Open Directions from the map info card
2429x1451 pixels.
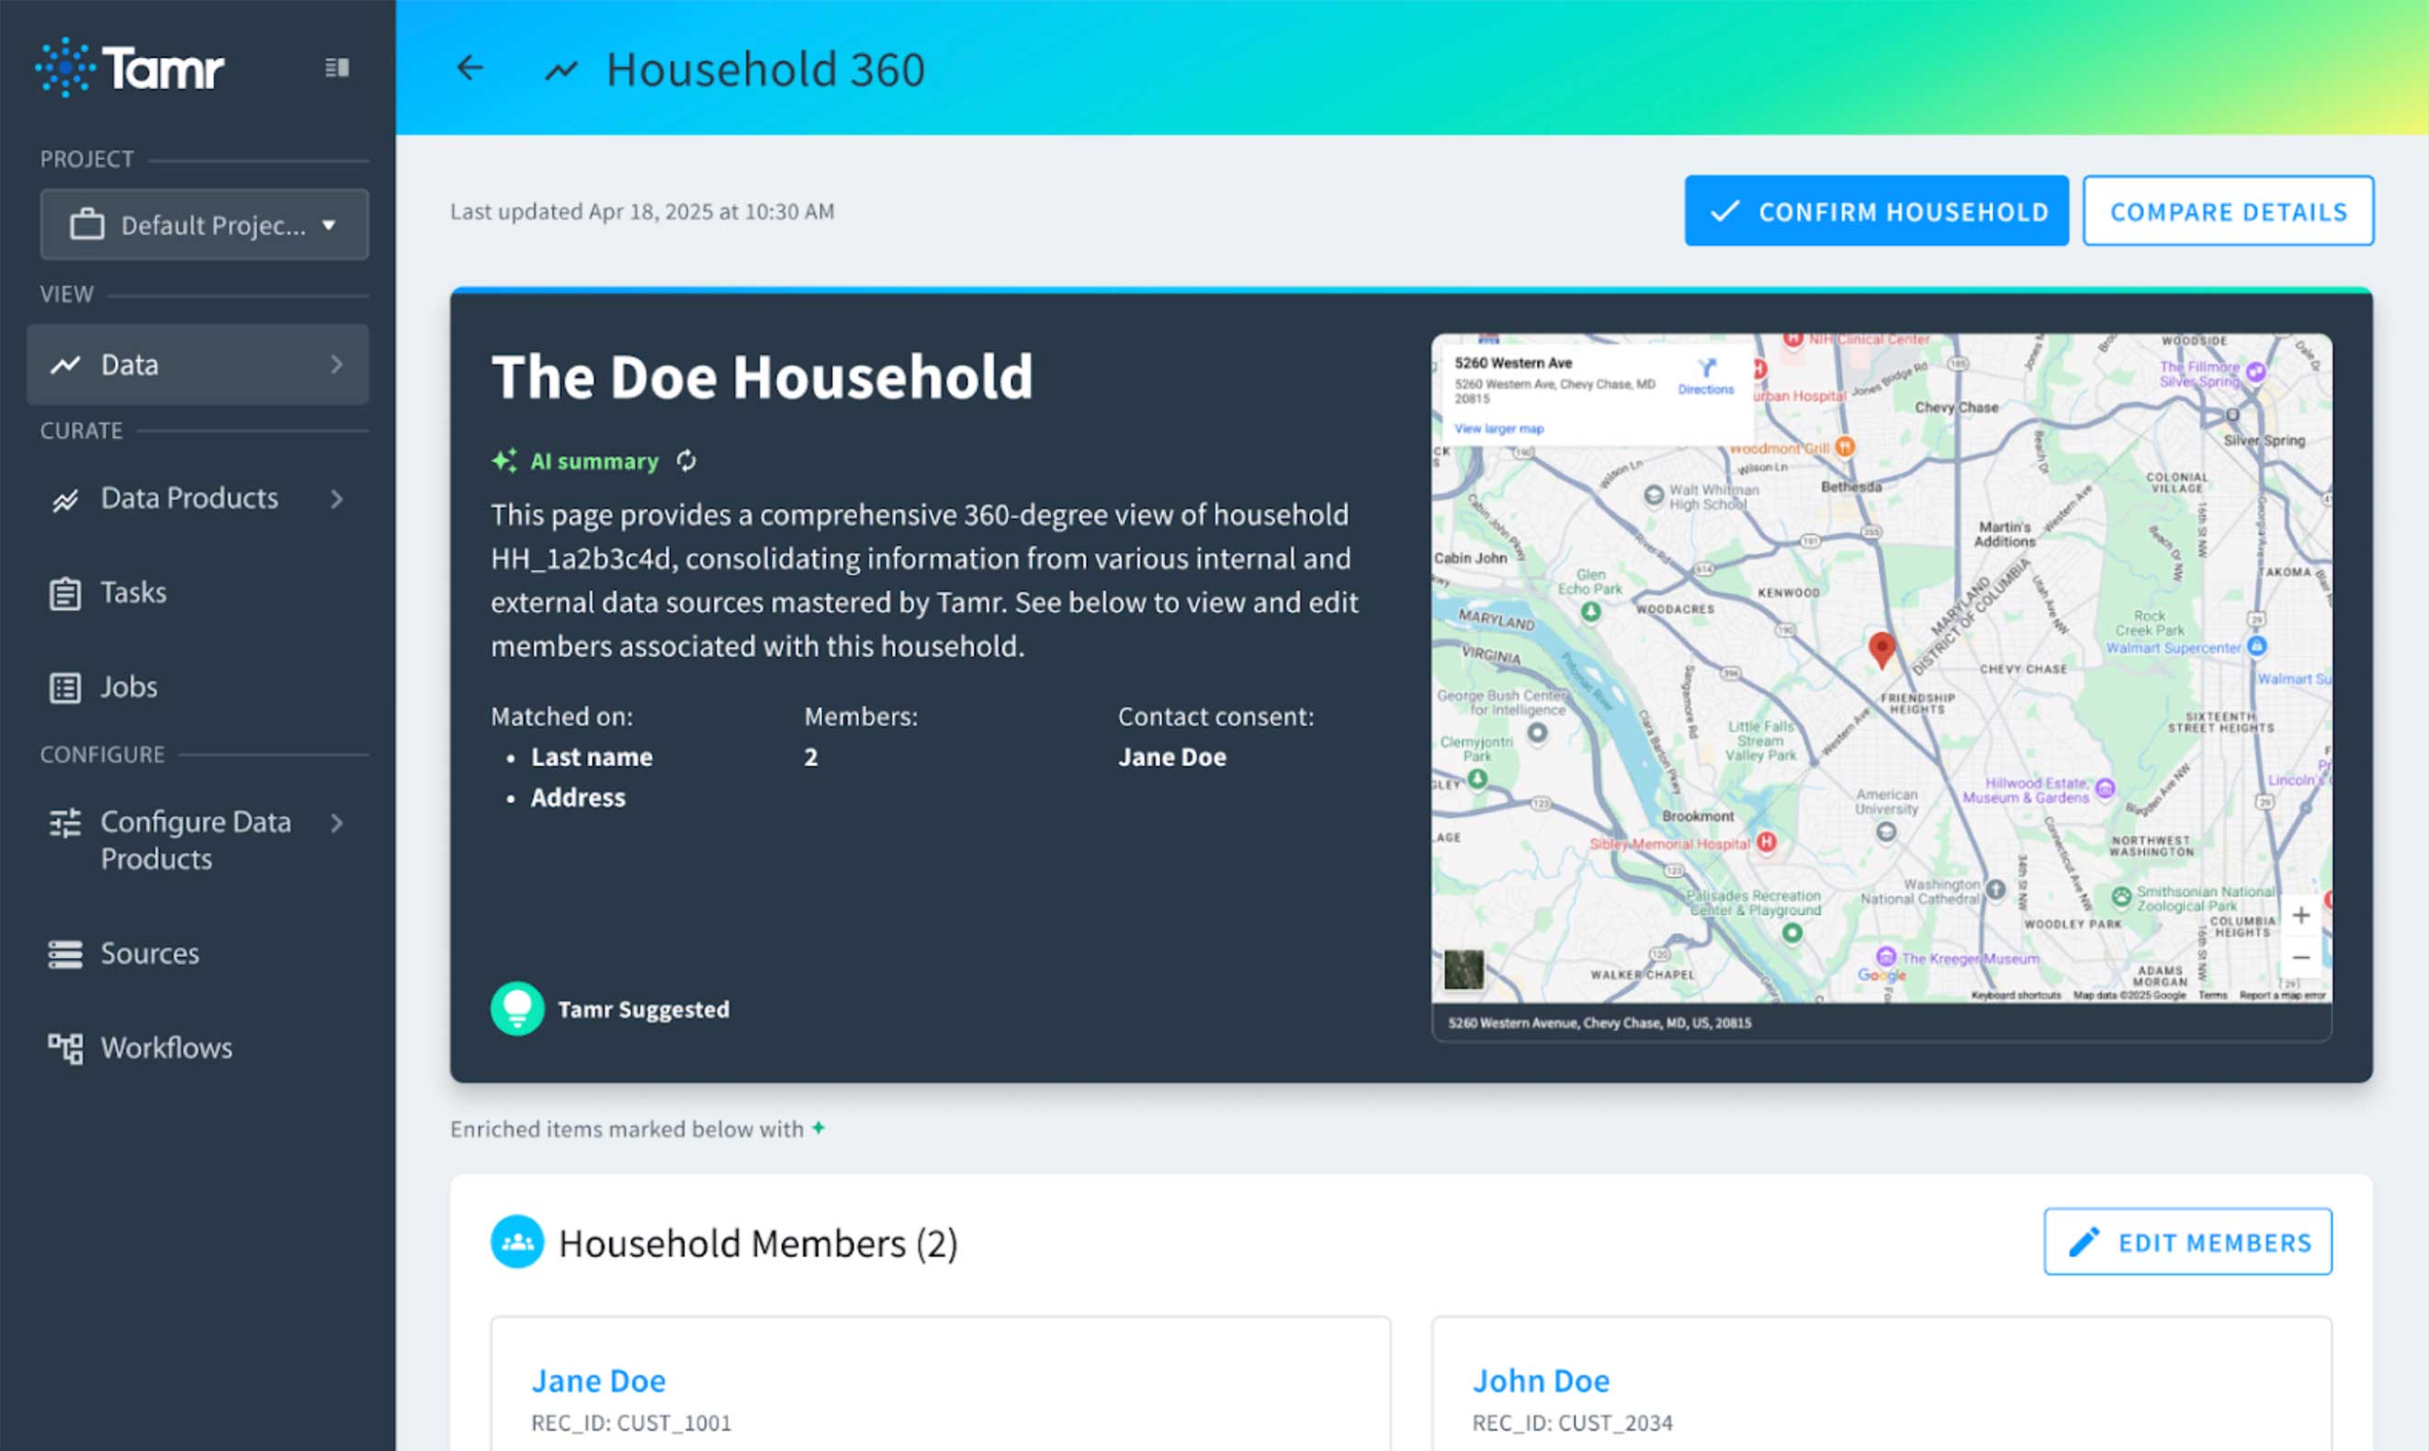click(x=1705, y=381)
